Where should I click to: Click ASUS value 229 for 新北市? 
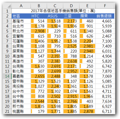[x=55, y=31]
